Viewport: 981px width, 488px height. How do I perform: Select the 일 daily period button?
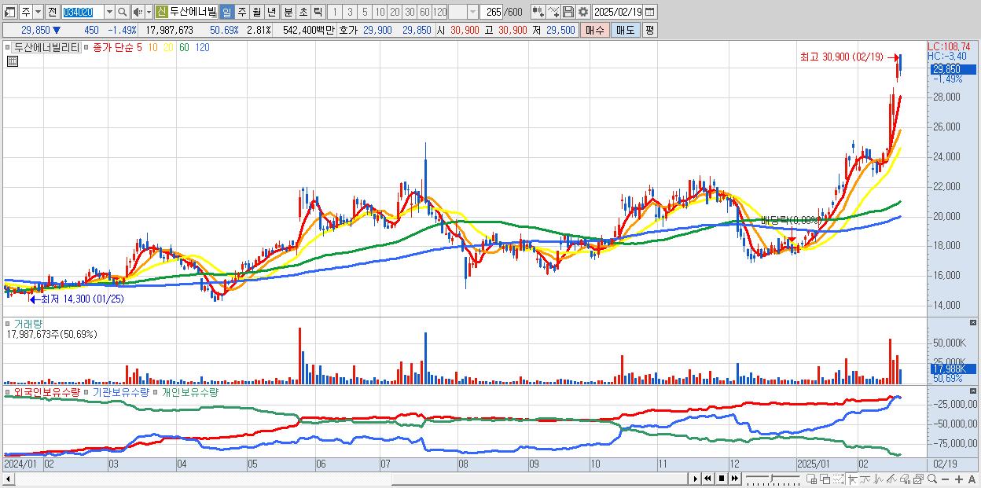(226, 13)
